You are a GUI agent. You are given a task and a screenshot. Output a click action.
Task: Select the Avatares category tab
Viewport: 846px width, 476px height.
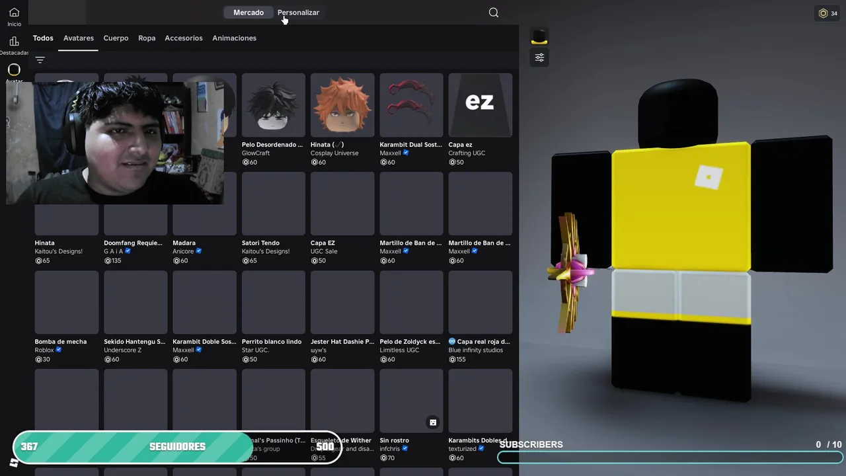79,38
